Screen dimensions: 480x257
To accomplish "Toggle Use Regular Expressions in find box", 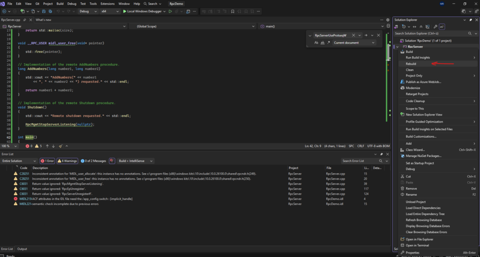I will 329,43.
